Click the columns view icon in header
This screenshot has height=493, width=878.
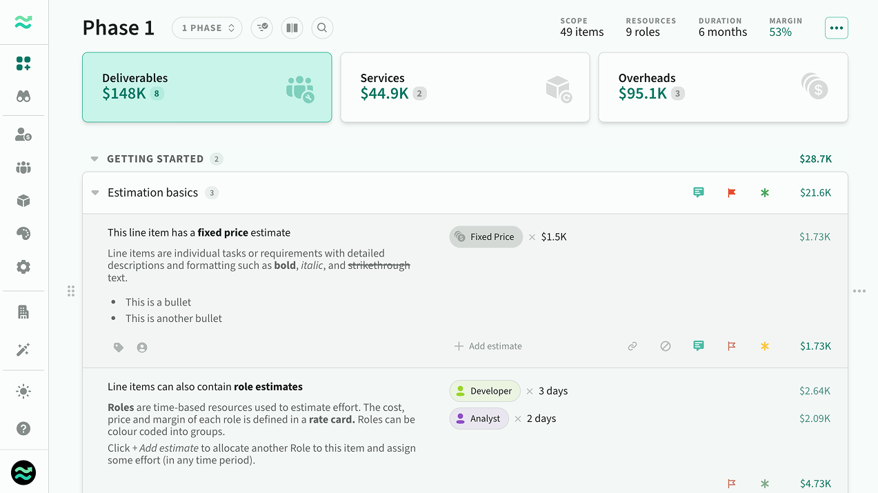(292, 28)
